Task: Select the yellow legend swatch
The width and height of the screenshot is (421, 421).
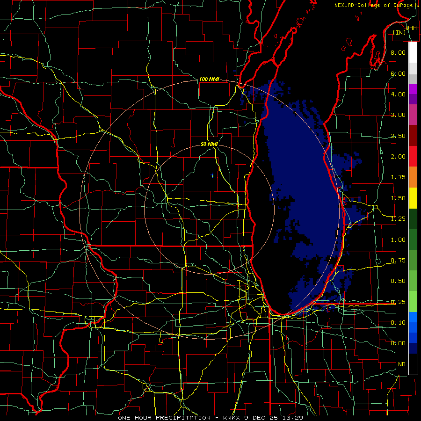Action: [x=413, y=198]
